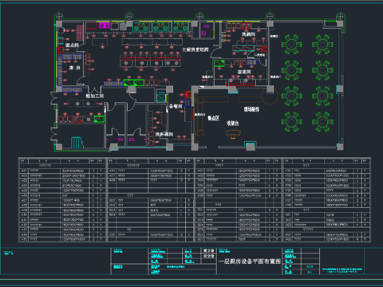Image resolution: width=383 pixels, height=287 pixels.
Task: Click the double swing door above 粗加工间
Action: pyautogui.click(x=94, y=89)
